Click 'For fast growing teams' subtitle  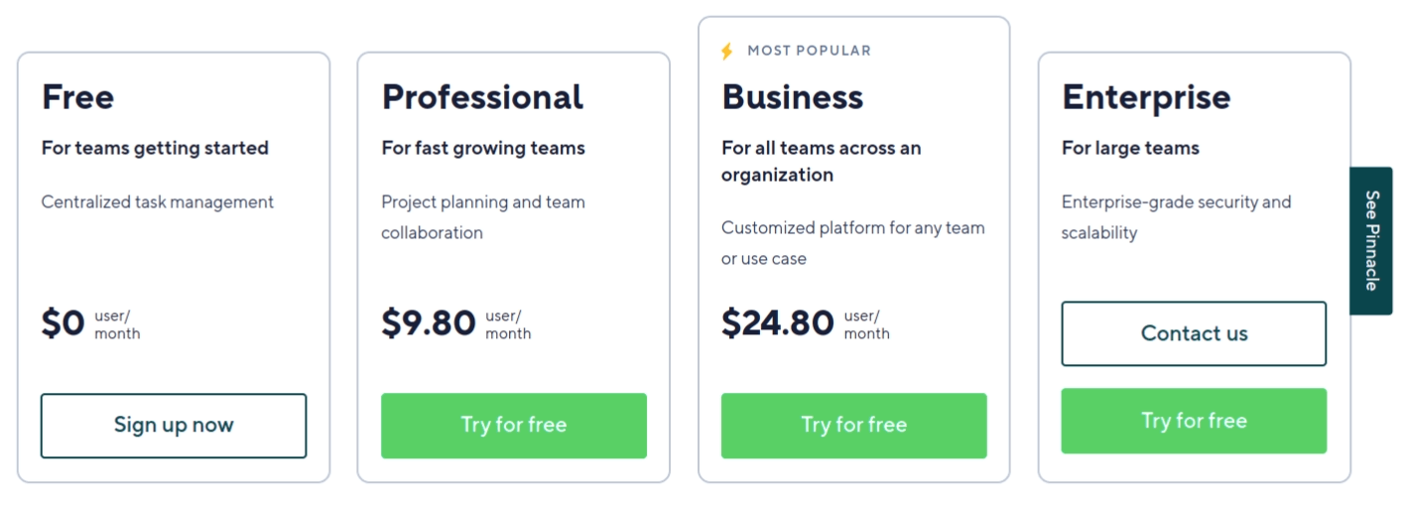483,148
